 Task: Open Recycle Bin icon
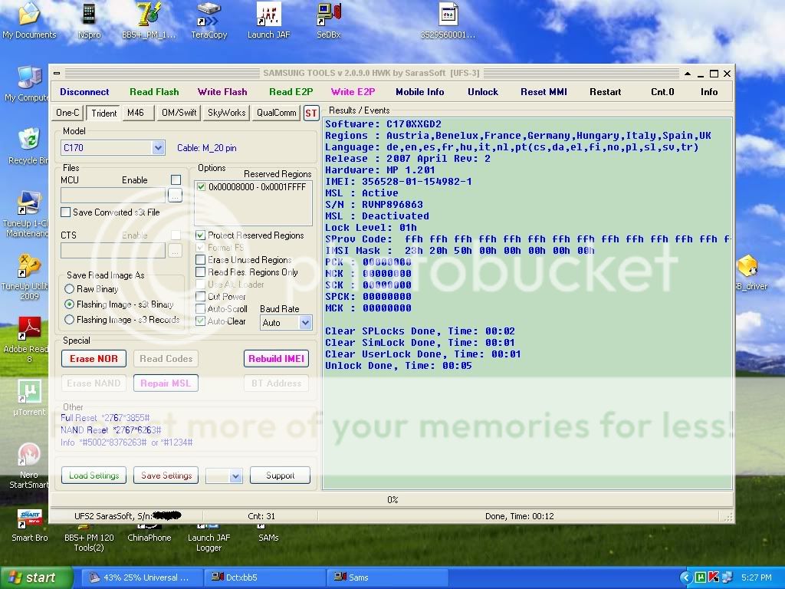click(x=28, y=146)
